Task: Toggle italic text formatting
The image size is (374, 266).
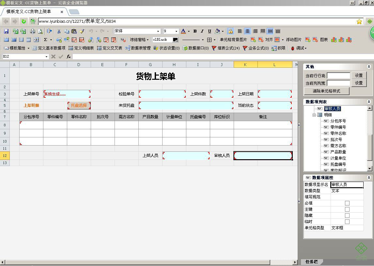Action: pos(202,31)
